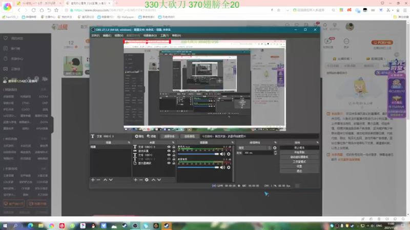Pop out the Controls dock panel
Image resolution: width=410 pixels, height=230 pixels.
317,143
